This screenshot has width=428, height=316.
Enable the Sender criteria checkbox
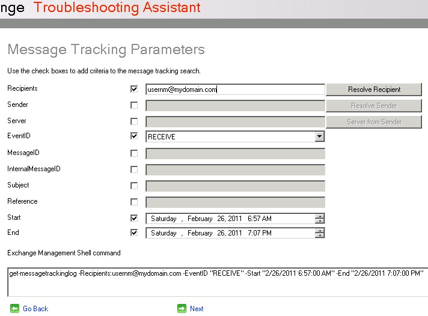(x=134, y=105)
